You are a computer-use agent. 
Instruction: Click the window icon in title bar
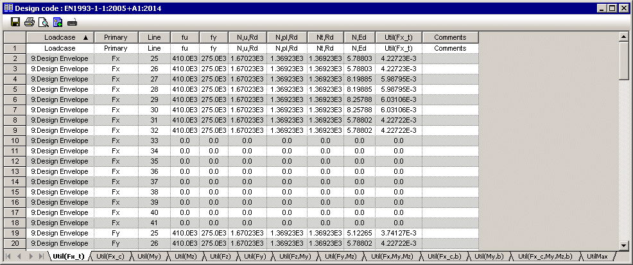tap(8, 8)
